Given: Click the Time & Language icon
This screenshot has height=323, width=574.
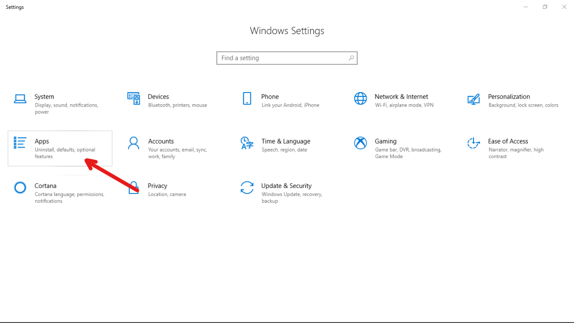Looking at the screenshot, I should 247,143.
